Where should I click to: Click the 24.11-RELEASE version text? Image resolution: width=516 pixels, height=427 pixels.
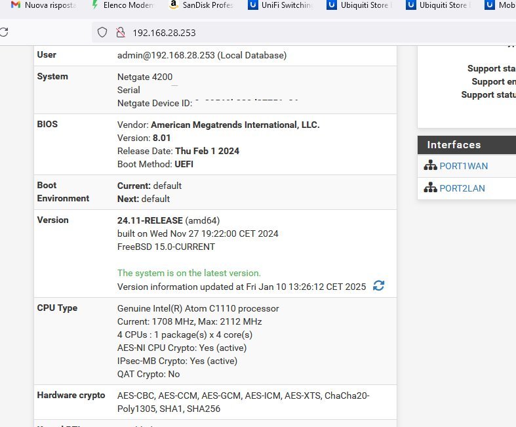(x=150, y=220)
